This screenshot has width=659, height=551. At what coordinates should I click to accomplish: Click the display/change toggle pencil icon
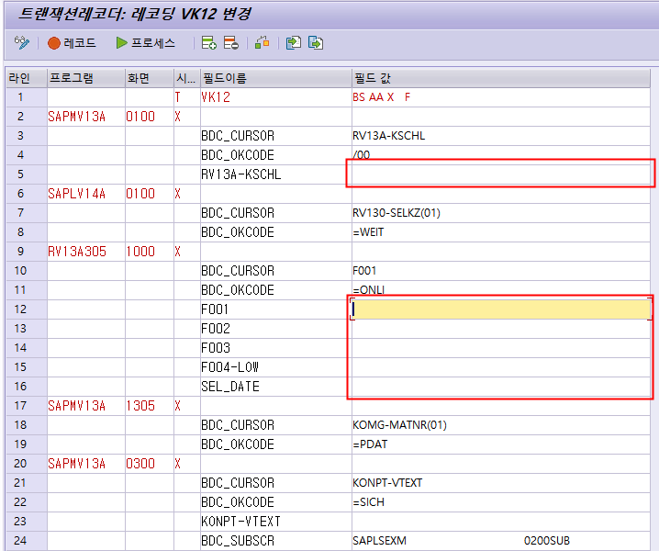point(22,42)
